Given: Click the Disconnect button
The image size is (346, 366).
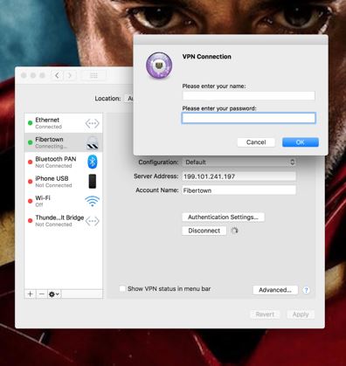Looking at the screenshot, I should coord(204,231).
